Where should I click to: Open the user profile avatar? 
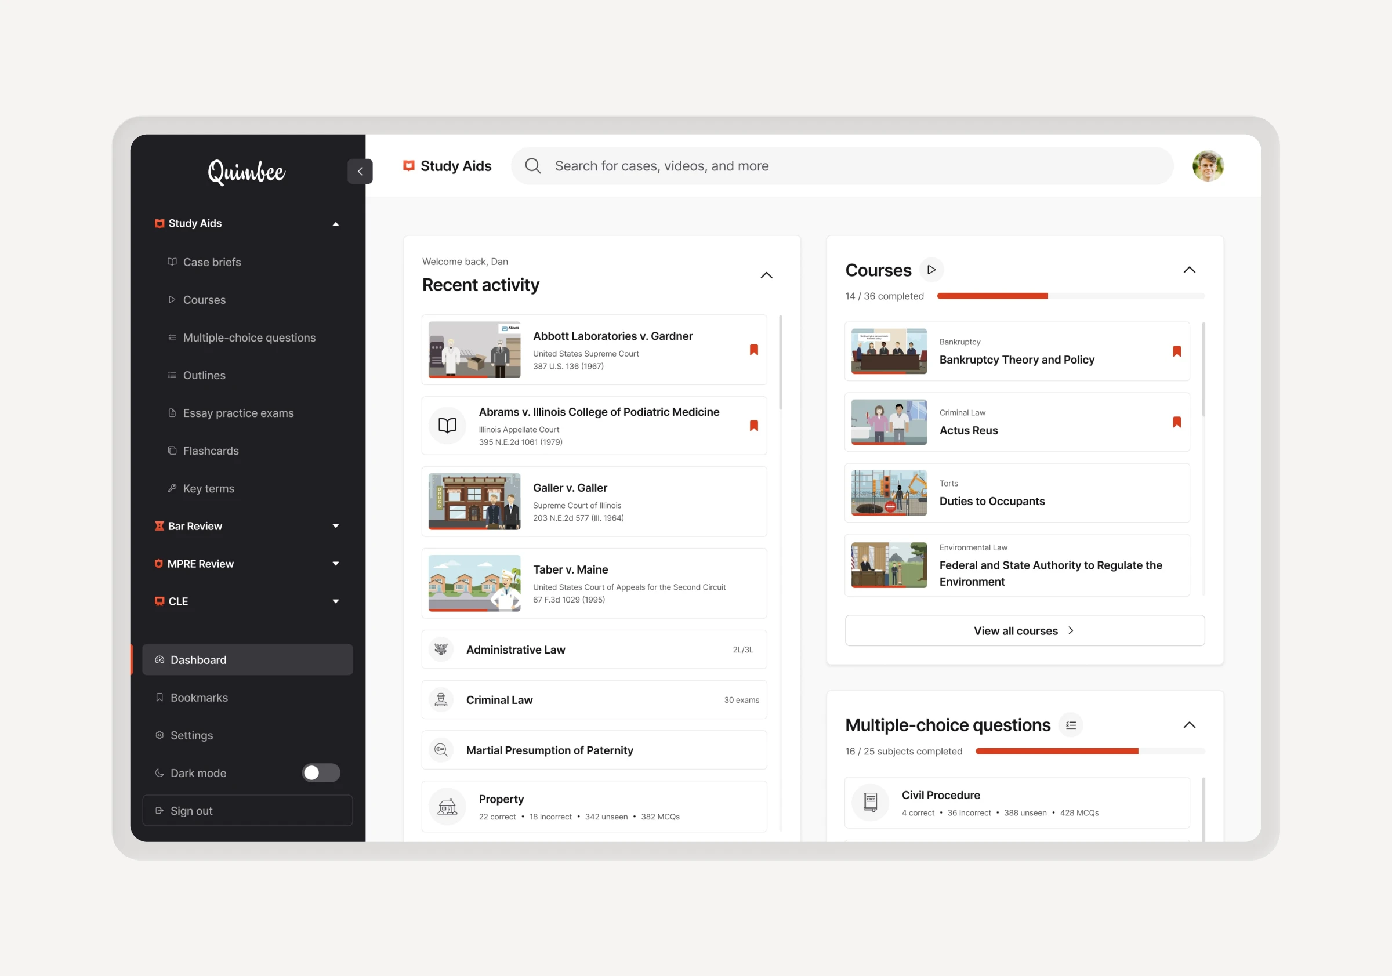[1207, 166]
